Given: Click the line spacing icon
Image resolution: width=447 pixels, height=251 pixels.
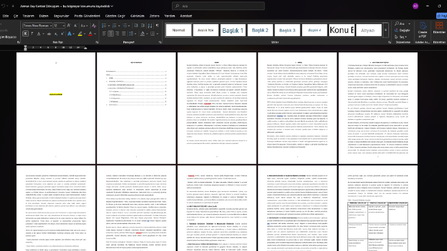Looking at the screenshot, I should 131,34.
